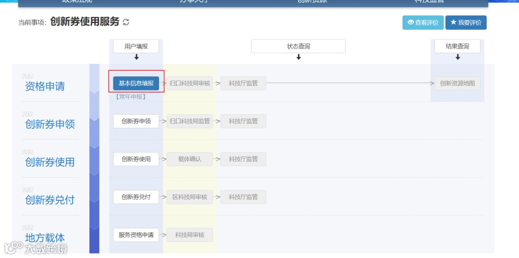The image size is (519, 258).
Task: Click the 创新券使用服务 page title
Action: click(85, 22)
